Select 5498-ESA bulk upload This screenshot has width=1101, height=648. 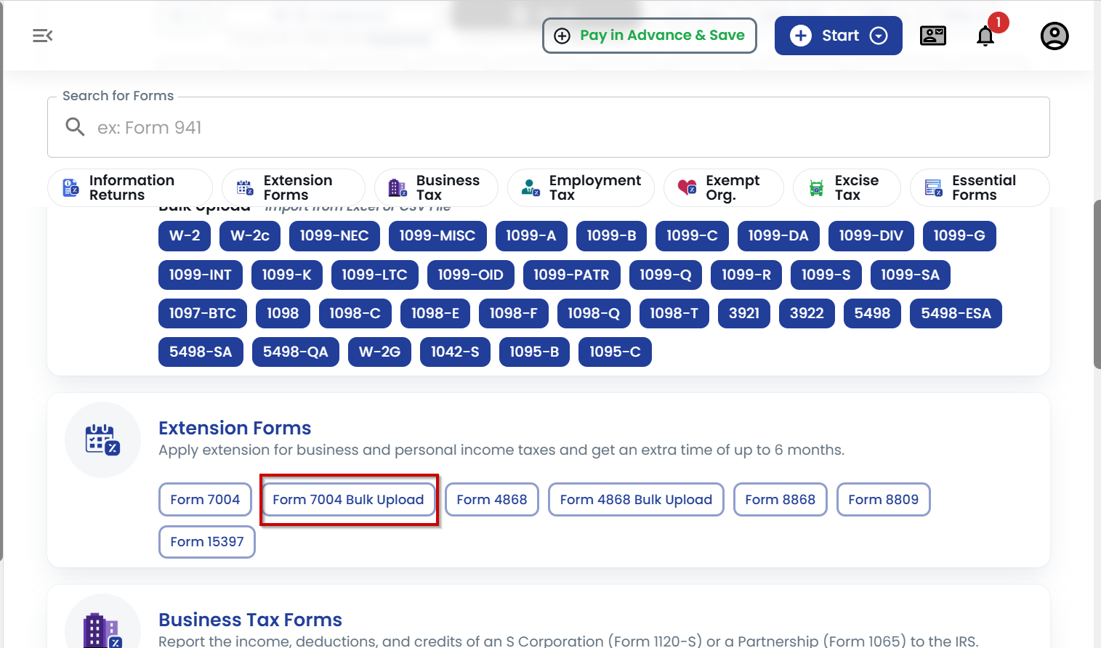click(x=956, y=313)
